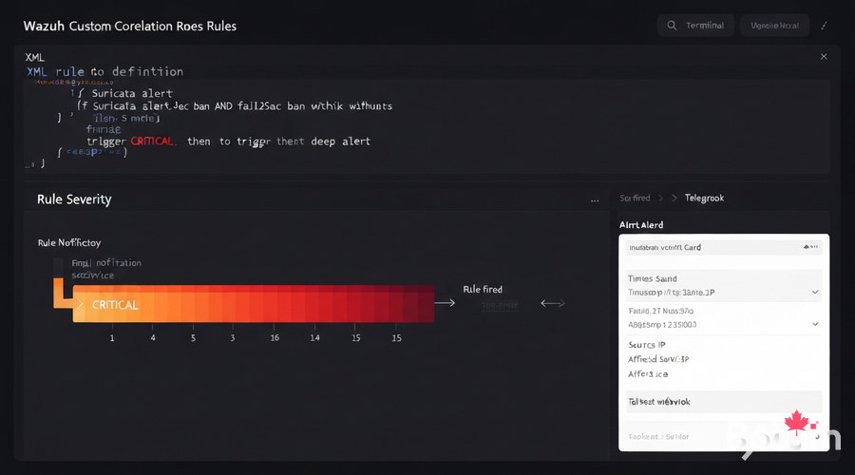Click the button right of Terminal

pos(774,25)
